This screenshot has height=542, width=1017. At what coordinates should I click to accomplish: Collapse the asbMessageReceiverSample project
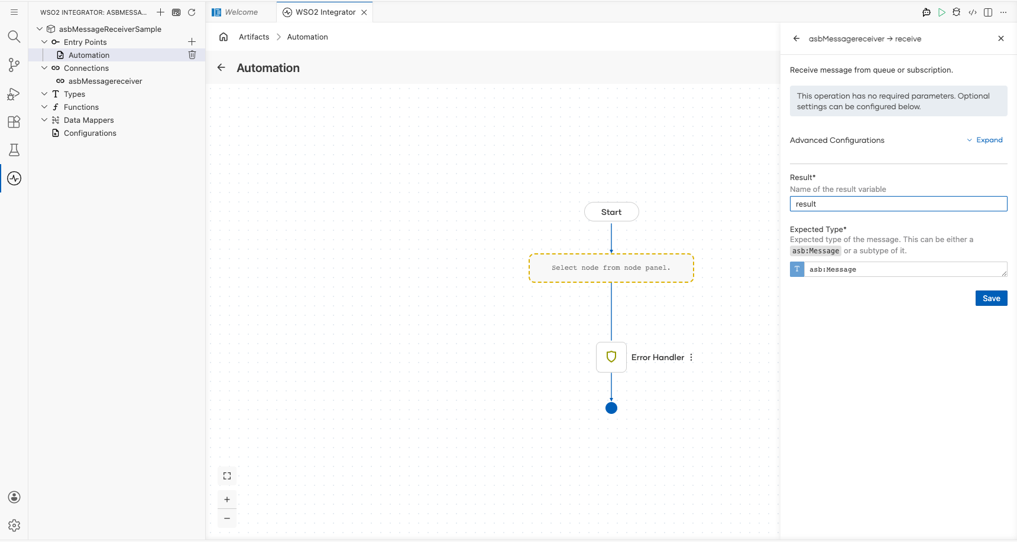40,29
